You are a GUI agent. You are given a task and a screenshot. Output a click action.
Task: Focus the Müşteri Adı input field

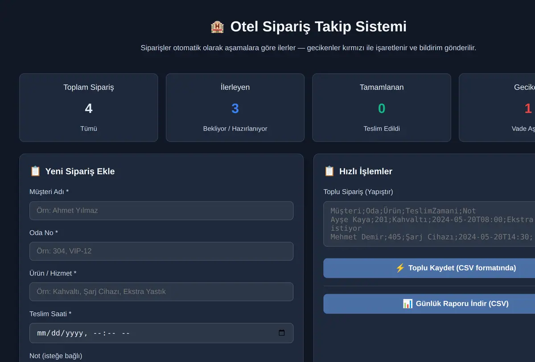[x=161, y=211]
